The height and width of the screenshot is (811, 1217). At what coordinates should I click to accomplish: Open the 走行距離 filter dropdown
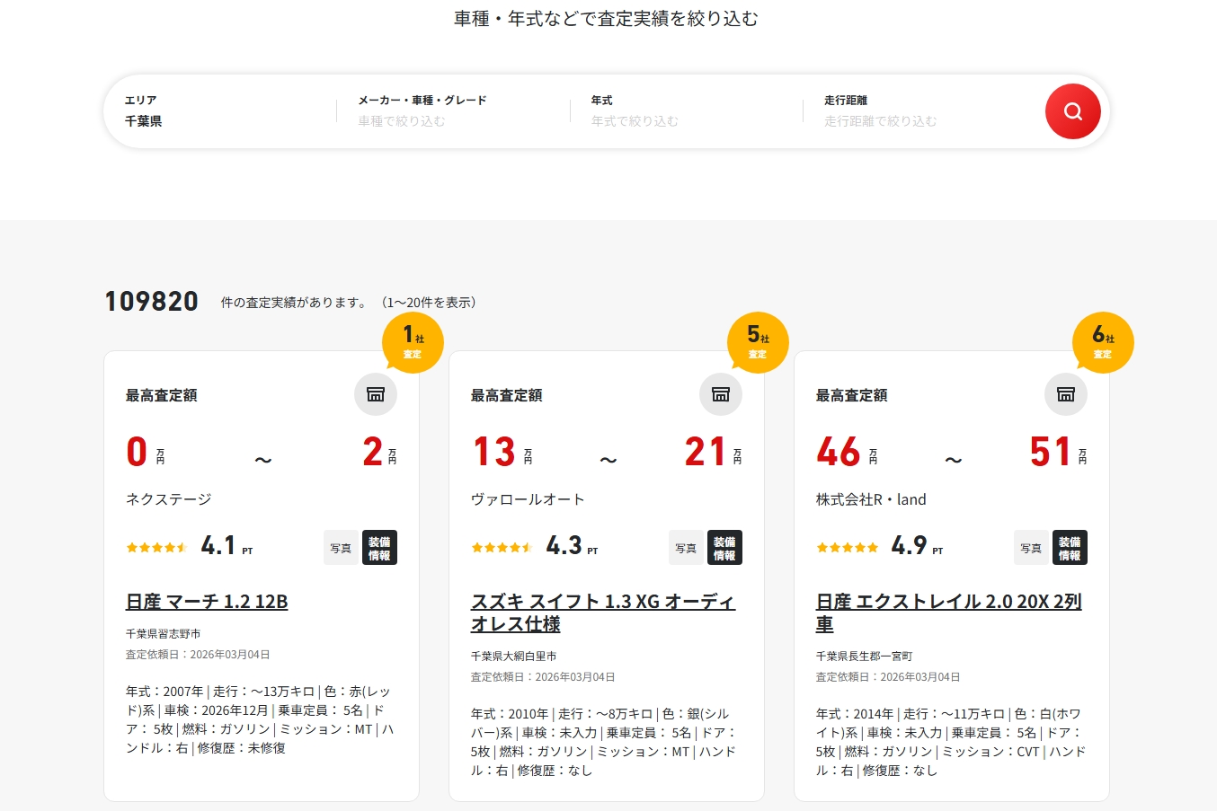[920, 111]
